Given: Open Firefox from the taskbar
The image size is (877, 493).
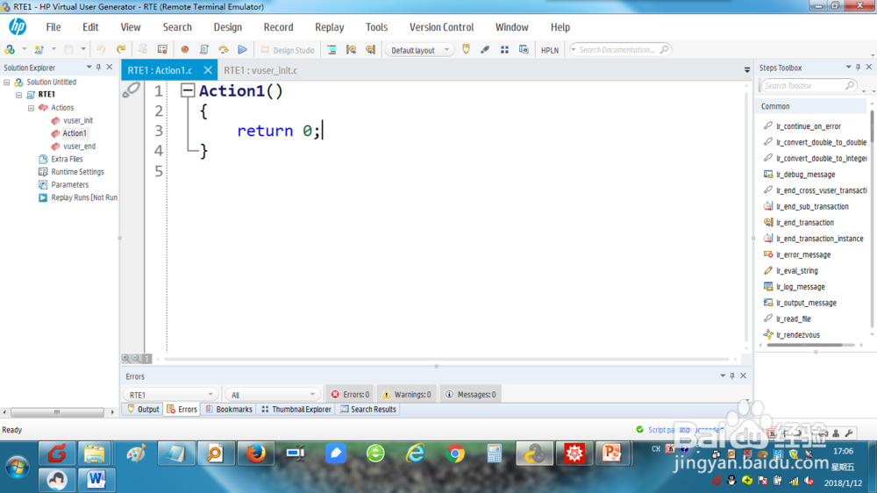Looking at the screenshot, I should click(x=256, y=454).
